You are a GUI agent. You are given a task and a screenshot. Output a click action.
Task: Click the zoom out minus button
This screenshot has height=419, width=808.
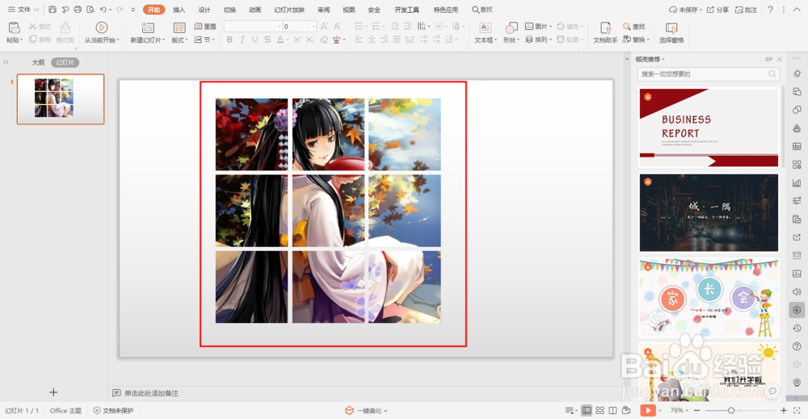[696, 410]
